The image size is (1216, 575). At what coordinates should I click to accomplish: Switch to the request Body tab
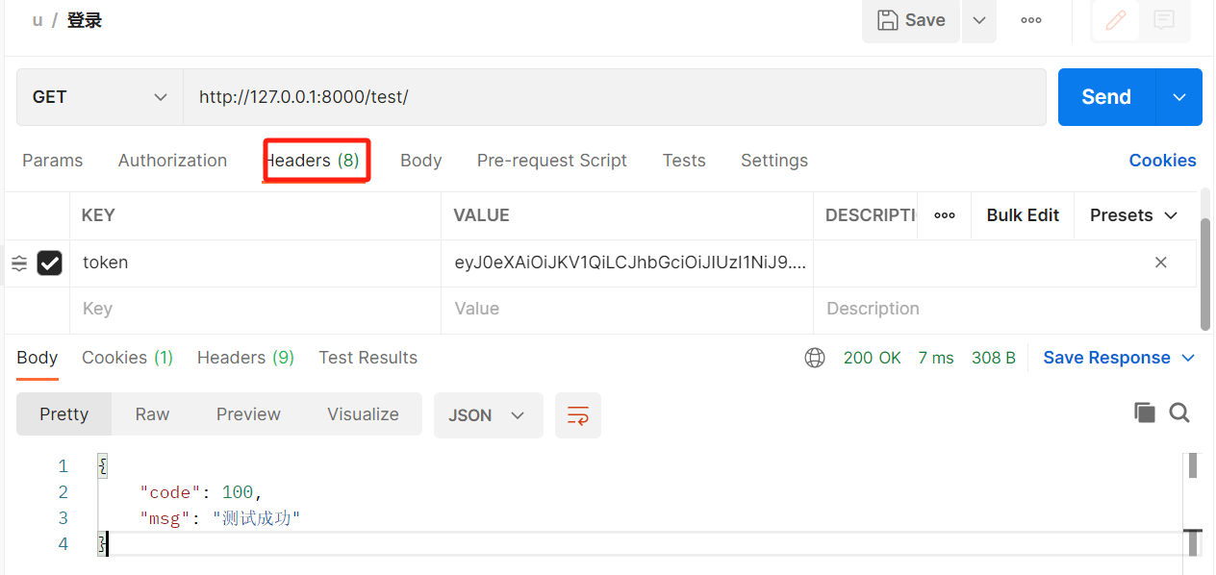(420, 161)
